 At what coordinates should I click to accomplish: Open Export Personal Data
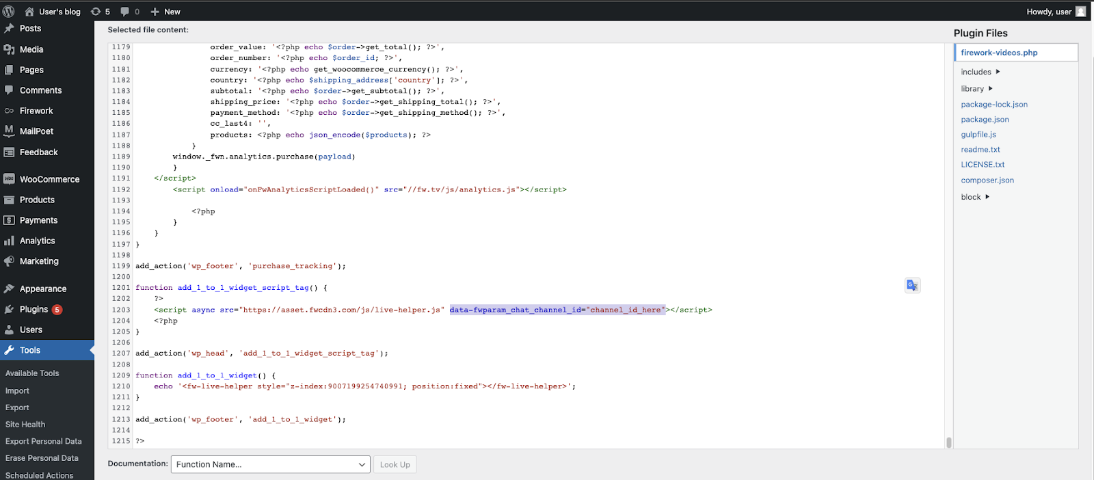pyautogui.click(x=44, y=442)
